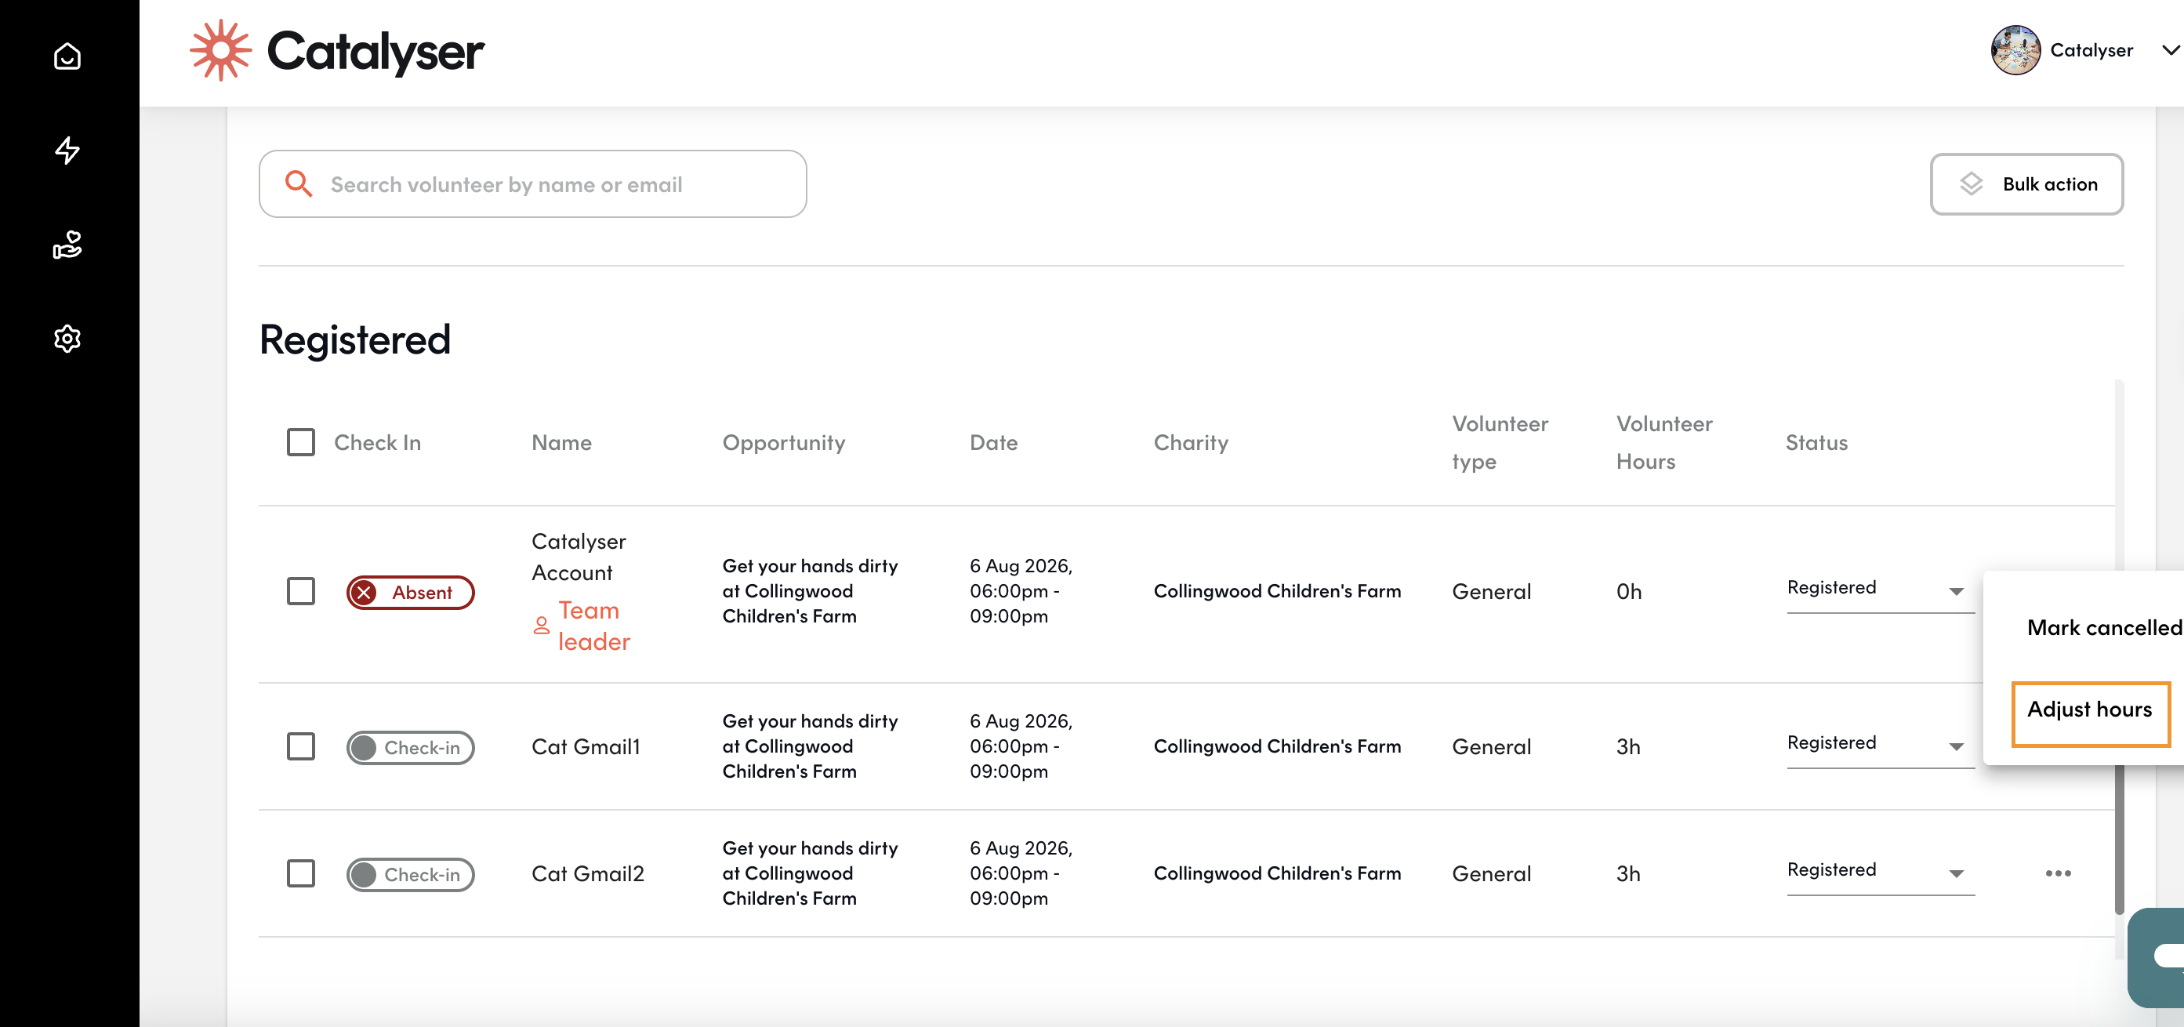The width and height of the screenshot is (2184, 1027).
Task: Click the search magnifier icon
Action: (299, 183)
